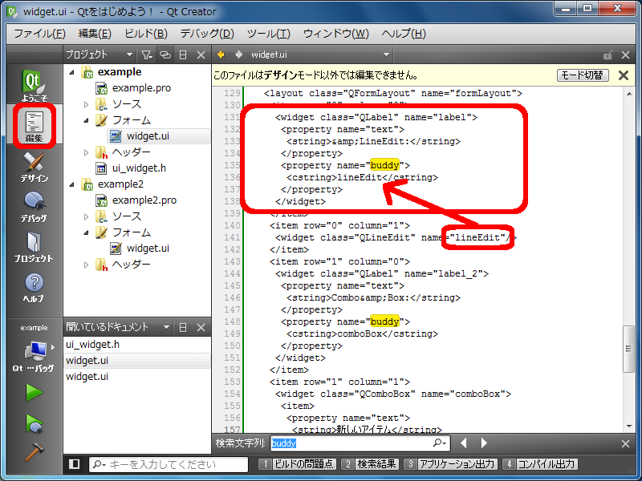
Task: Open the ヘルプ (Help) mode
Action: tap(33, 287)
